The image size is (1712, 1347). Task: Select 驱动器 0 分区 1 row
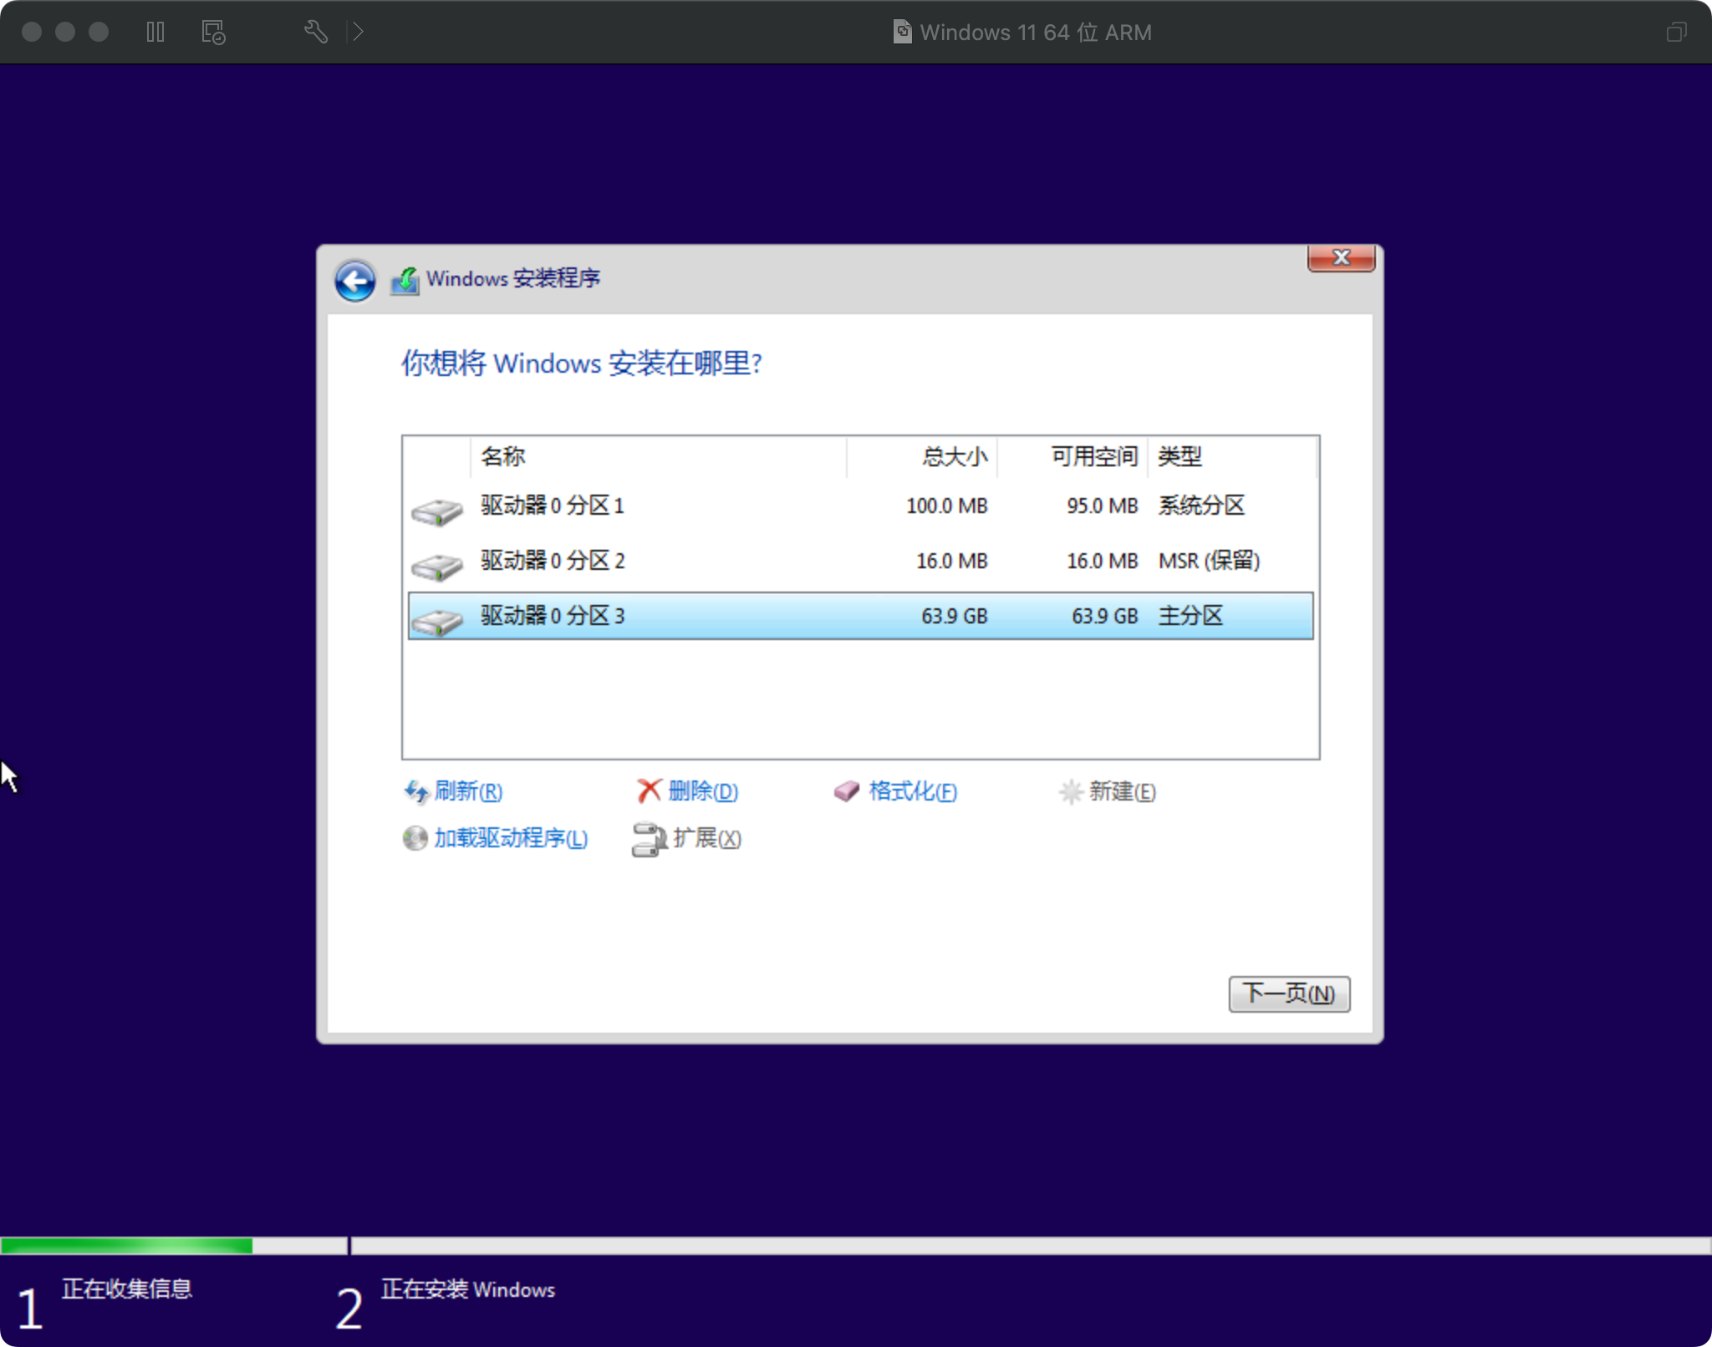(860, 506)
